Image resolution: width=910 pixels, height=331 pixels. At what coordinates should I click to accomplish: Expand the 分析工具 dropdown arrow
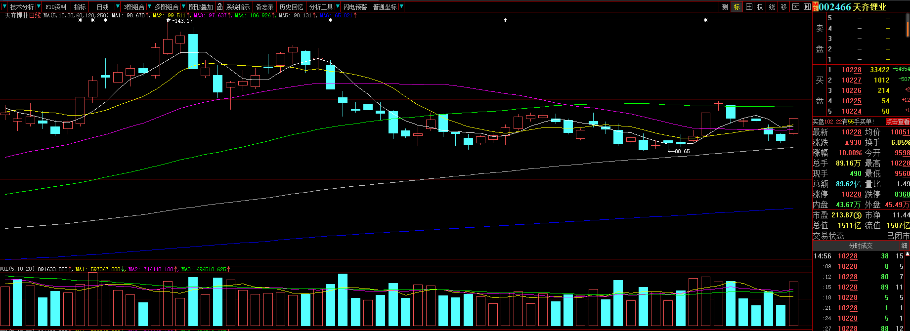pyautogui.click(x=338, y=7)
